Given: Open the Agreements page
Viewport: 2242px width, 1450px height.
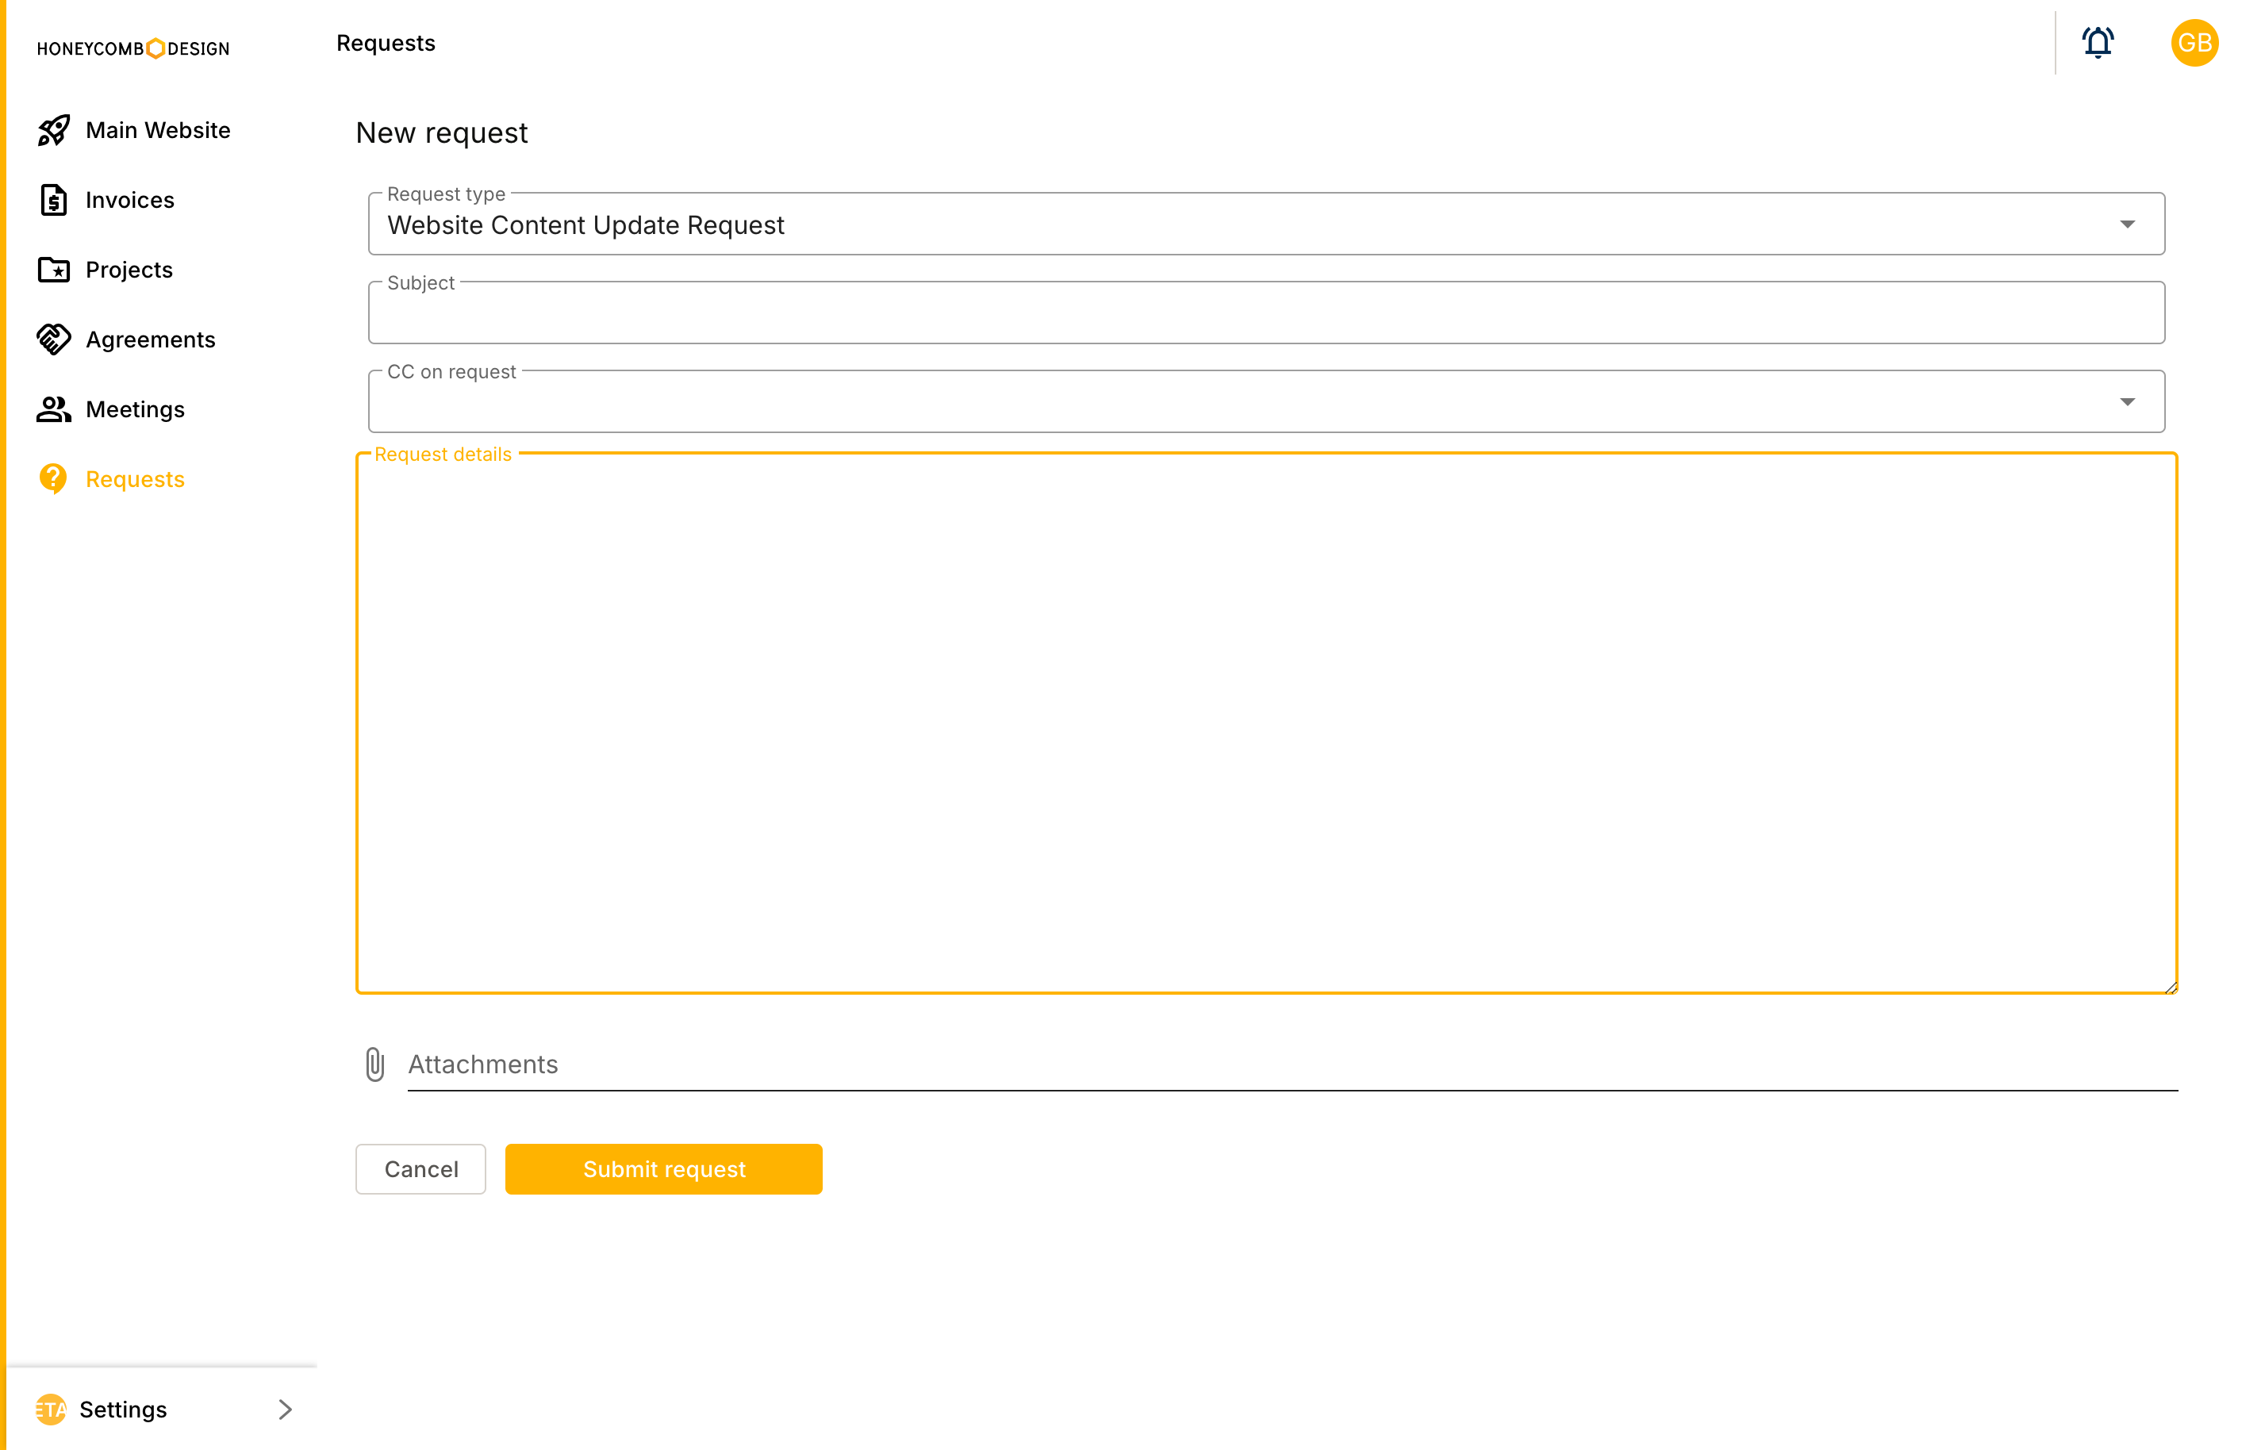Looking at the screenshot, I should 151,339.
